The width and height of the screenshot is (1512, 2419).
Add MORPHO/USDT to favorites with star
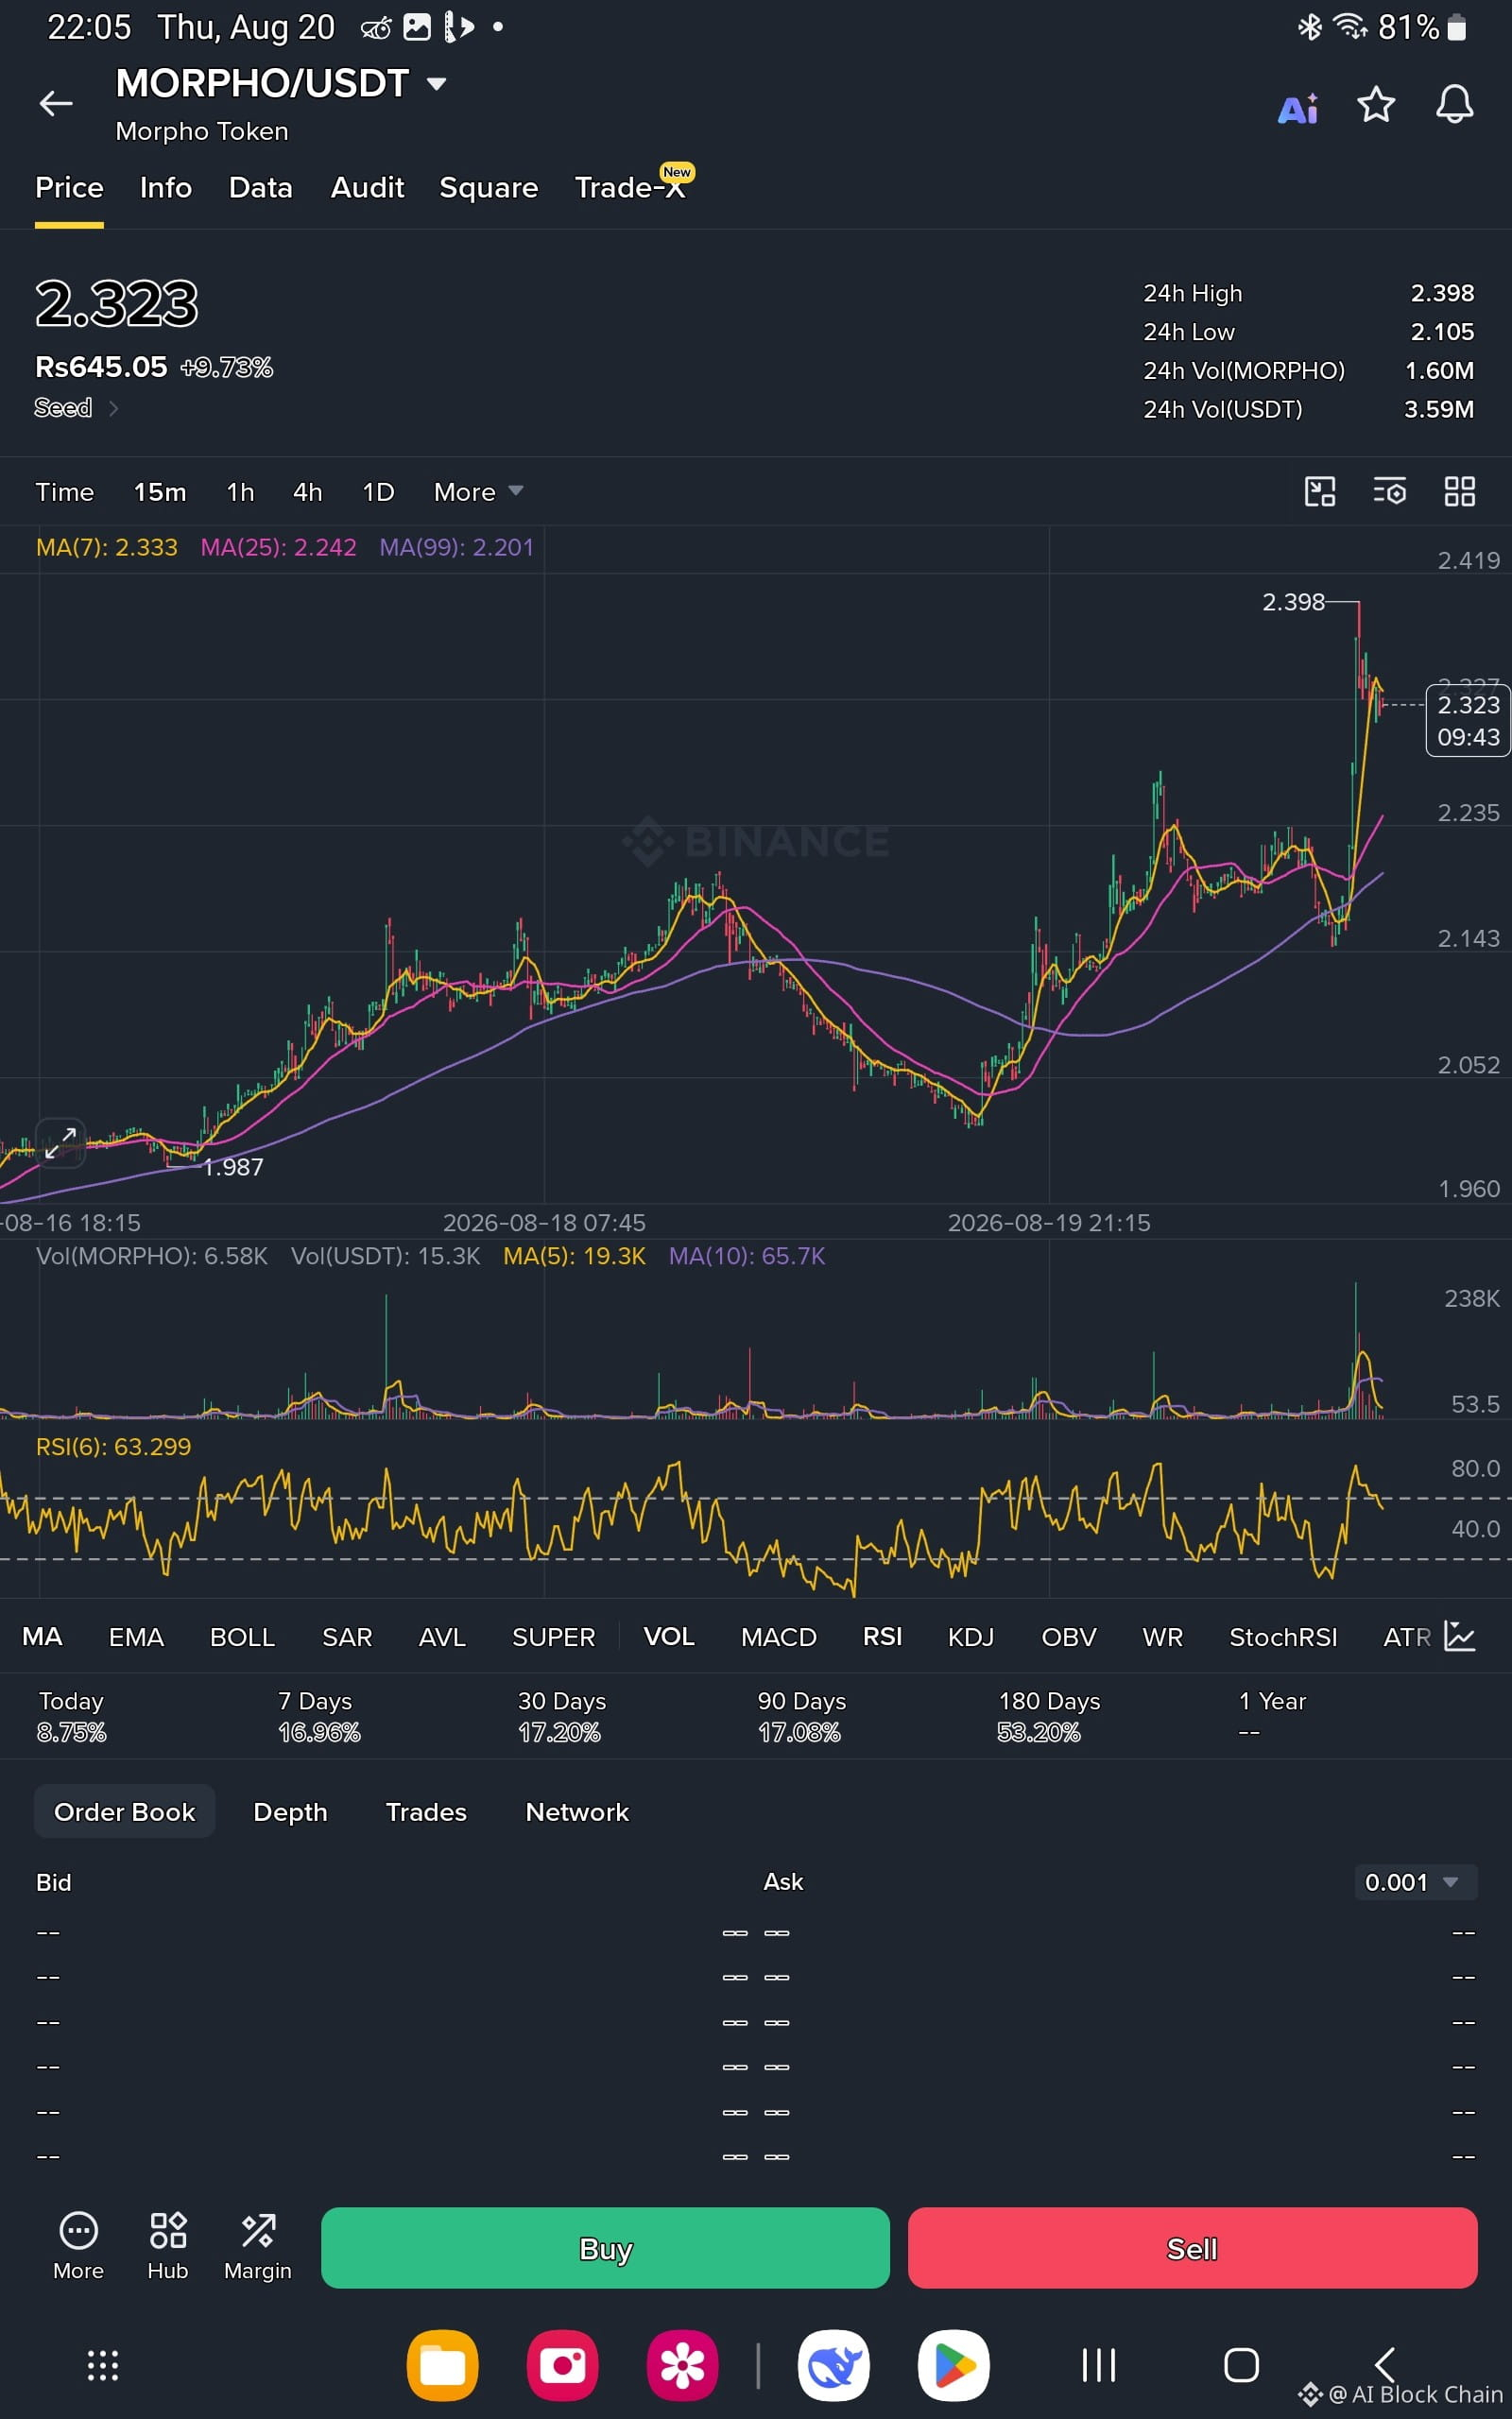click(1376, 104)
